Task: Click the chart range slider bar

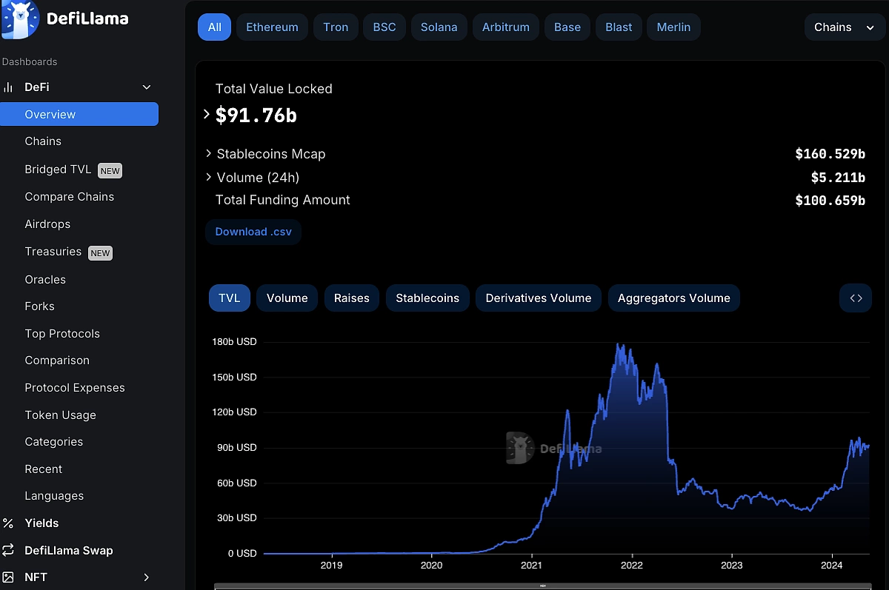Action: coord(542,586)
